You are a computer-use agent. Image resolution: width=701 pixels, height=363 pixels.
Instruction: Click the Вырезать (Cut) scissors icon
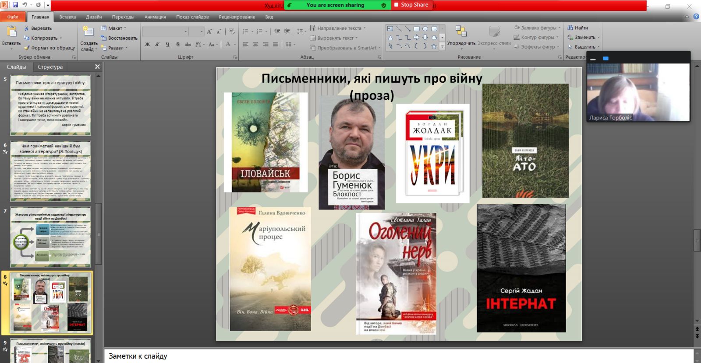coord(27,28)
